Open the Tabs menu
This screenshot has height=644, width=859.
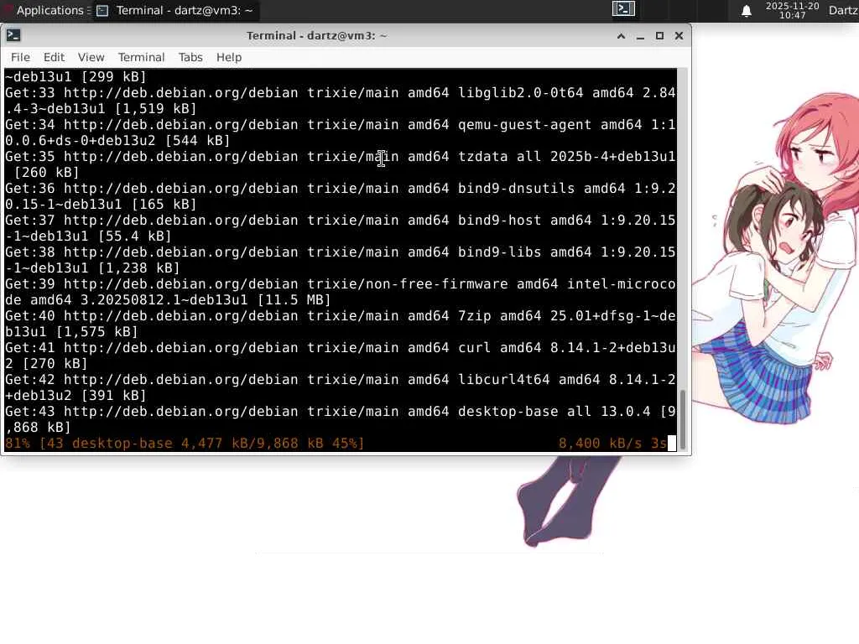click(x=190, y=57)
